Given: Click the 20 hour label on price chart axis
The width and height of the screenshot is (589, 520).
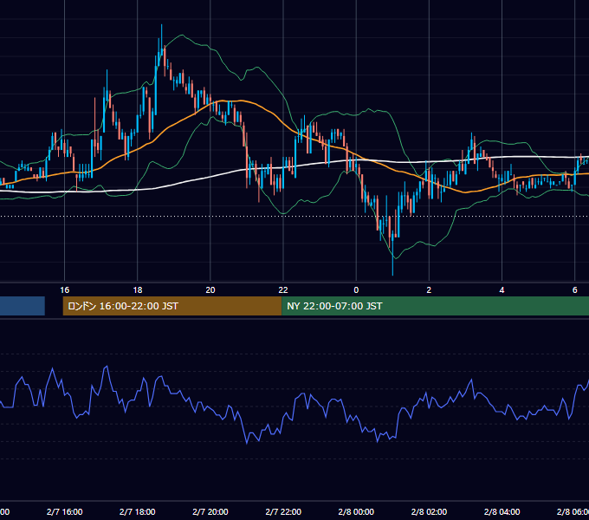Looking at the screenshot, I should [x=210, y=290].
